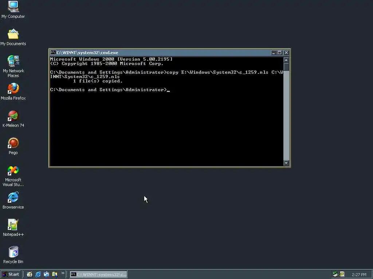Select the My Computer desktop icon
The image size is (373, 279).
[13, 9]
